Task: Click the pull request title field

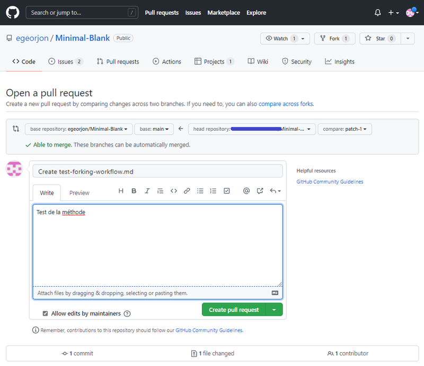Action: point(157,171)
